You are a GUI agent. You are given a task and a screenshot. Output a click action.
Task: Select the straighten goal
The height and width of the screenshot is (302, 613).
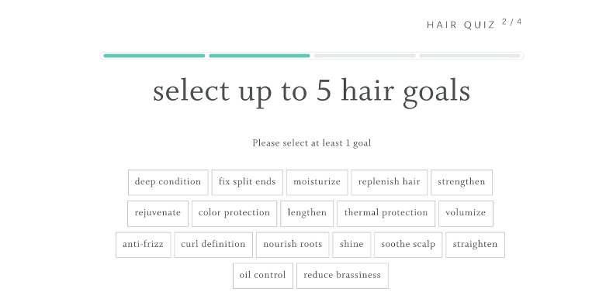(475, 245)
